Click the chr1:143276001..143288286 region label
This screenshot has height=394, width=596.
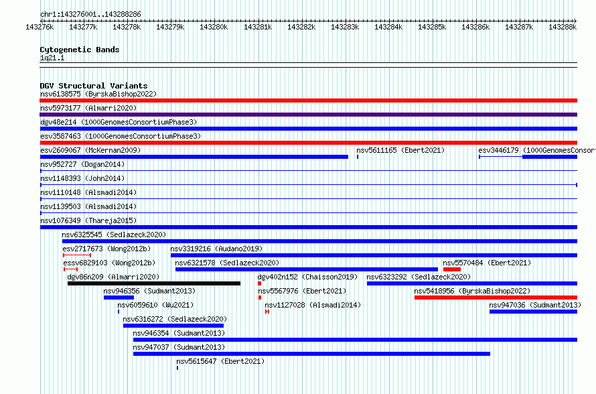[90, 14]
